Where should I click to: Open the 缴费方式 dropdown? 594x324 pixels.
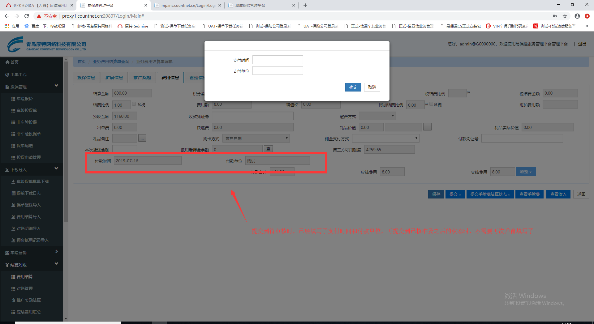coord(377,116)
